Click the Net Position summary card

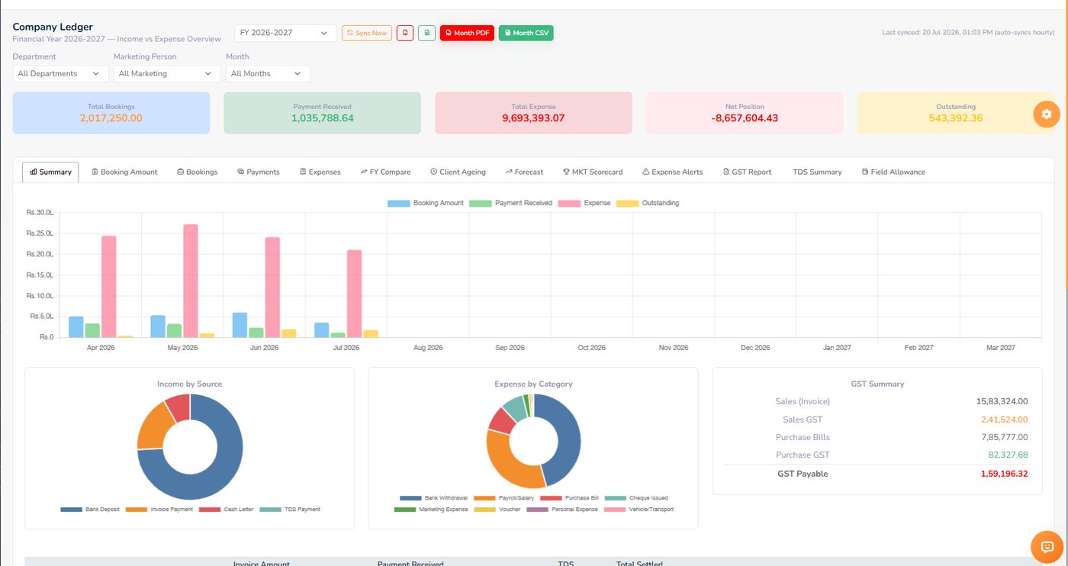pyautogui.click(x=745, y=113)
